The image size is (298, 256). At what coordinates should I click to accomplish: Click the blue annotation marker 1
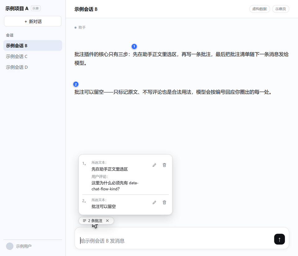point(134,46)
